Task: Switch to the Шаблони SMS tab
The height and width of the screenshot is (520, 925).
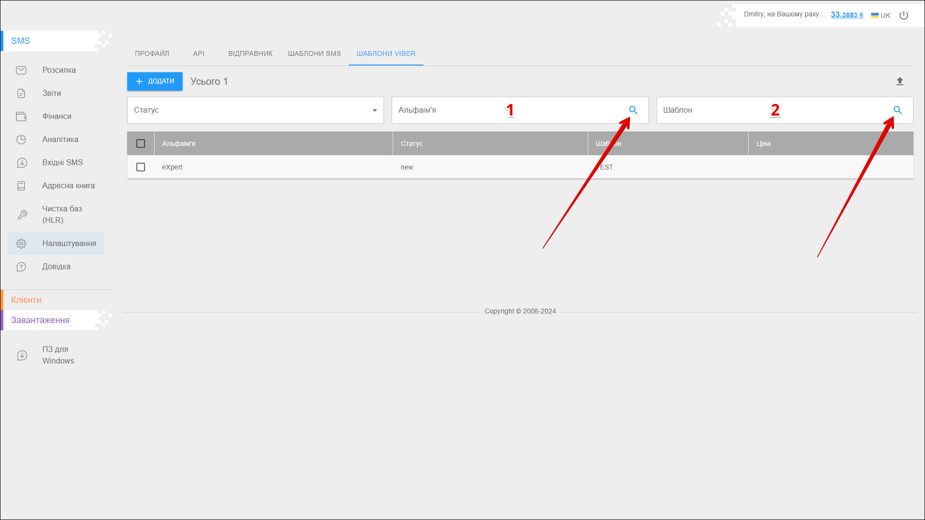Action: pos(314,53)
